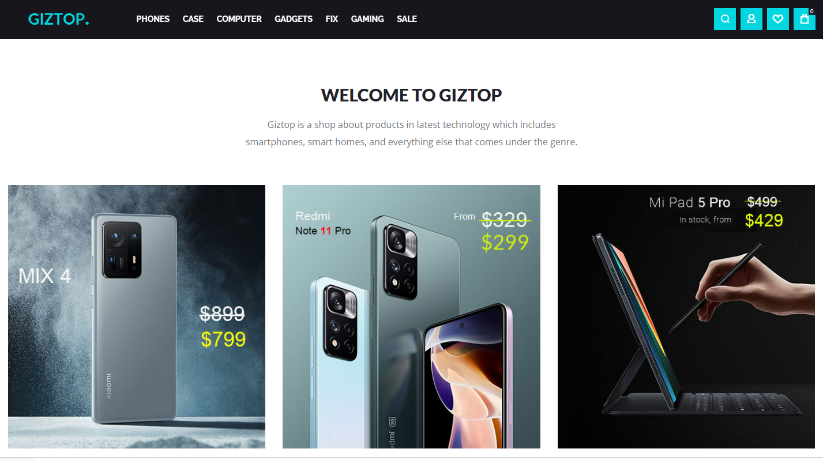Open the Redmi Note 11 Pro banner

(x=411, y=316)
